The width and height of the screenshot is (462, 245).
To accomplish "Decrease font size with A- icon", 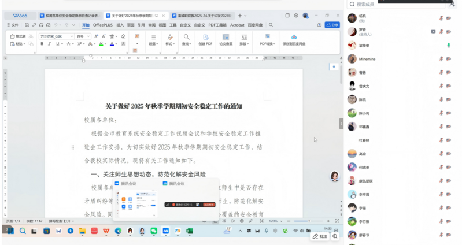I will tap(104, 36).
